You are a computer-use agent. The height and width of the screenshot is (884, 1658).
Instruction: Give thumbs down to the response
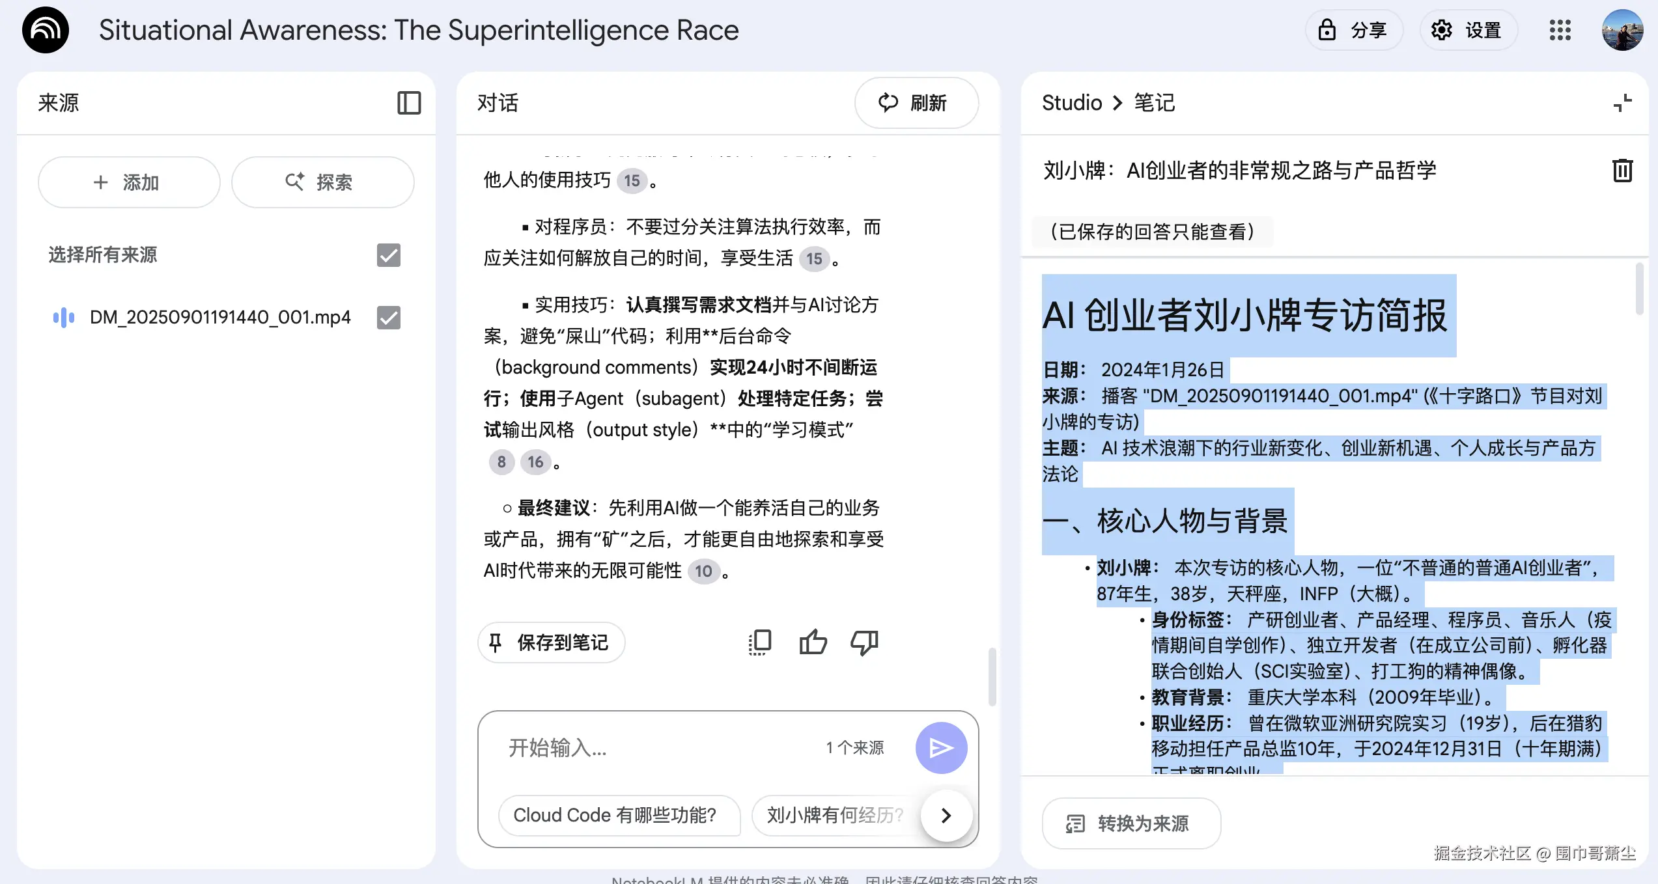[x=864, y=642]
